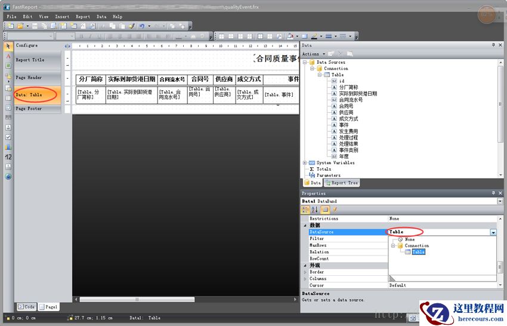Expand the System Variables node

pyautogui.click(x=305, y=162)
